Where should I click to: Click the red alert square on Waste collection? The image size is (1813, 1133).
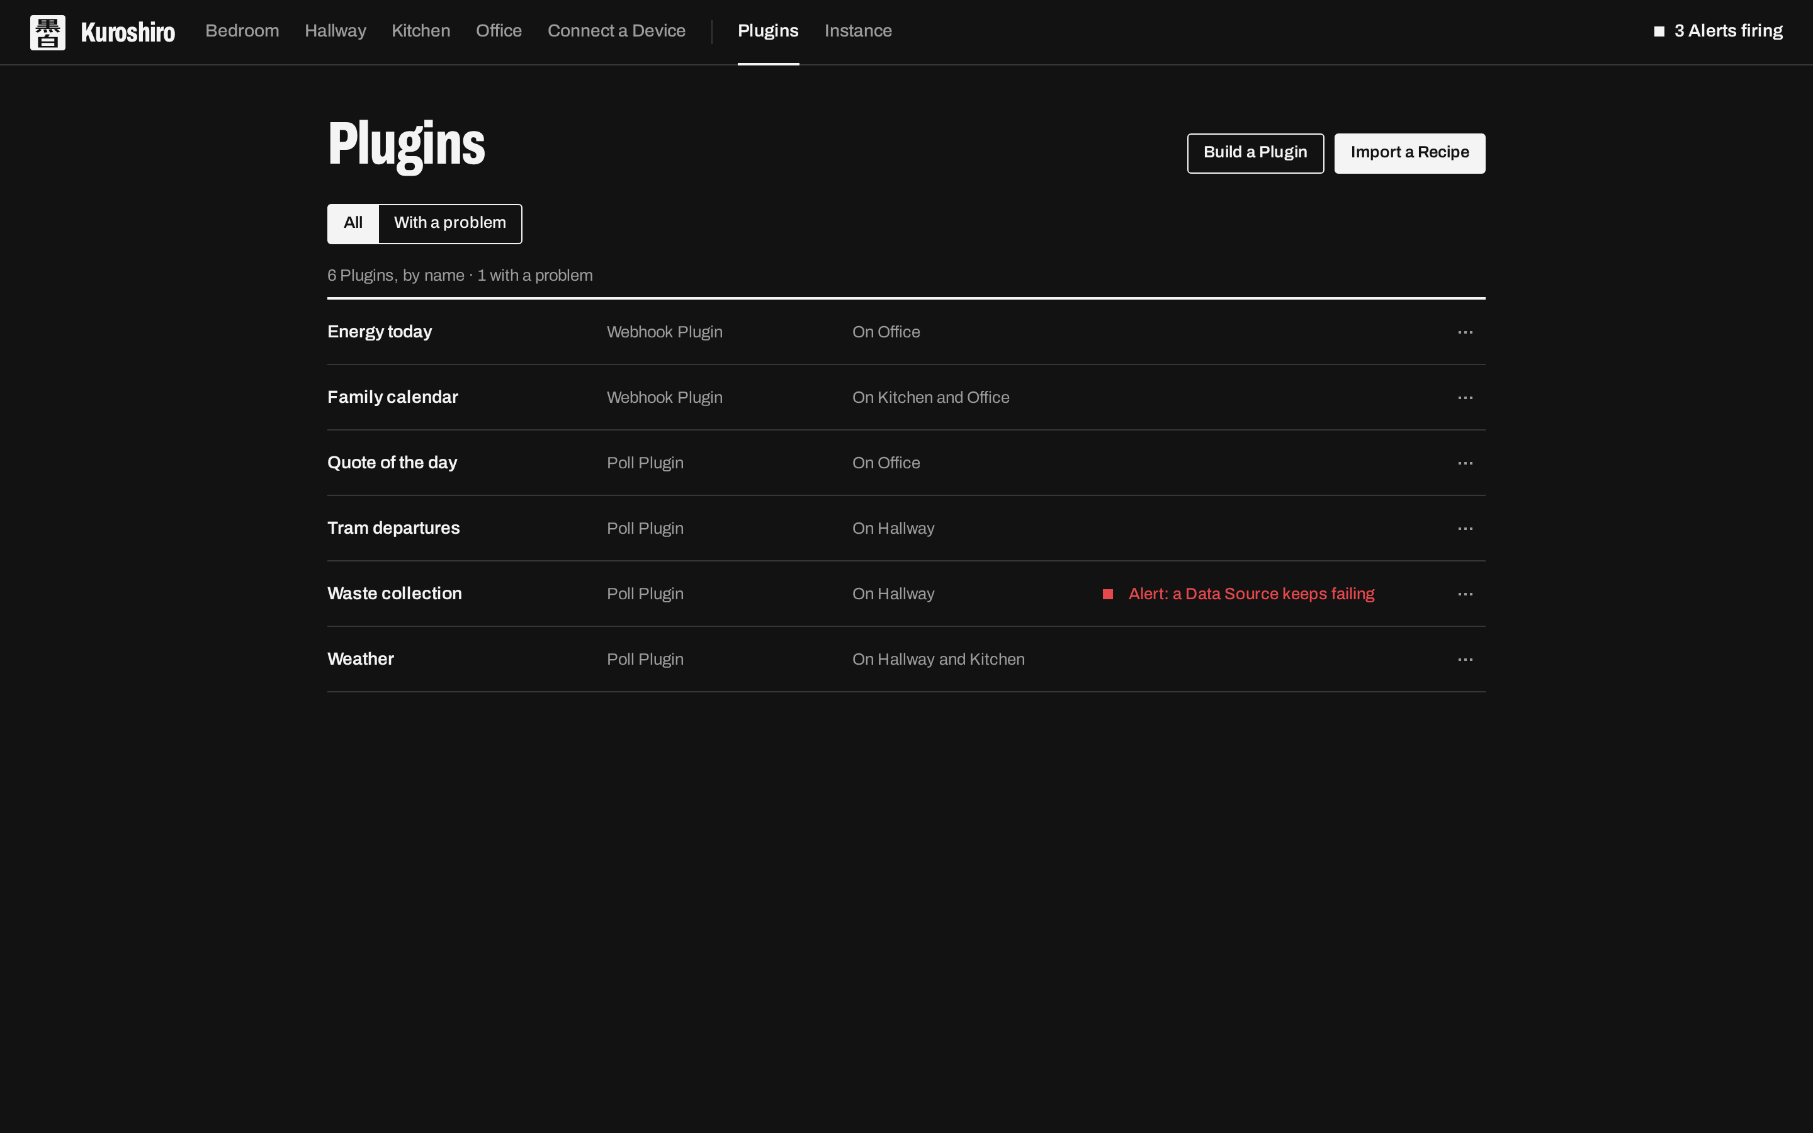click(1107, 594)
